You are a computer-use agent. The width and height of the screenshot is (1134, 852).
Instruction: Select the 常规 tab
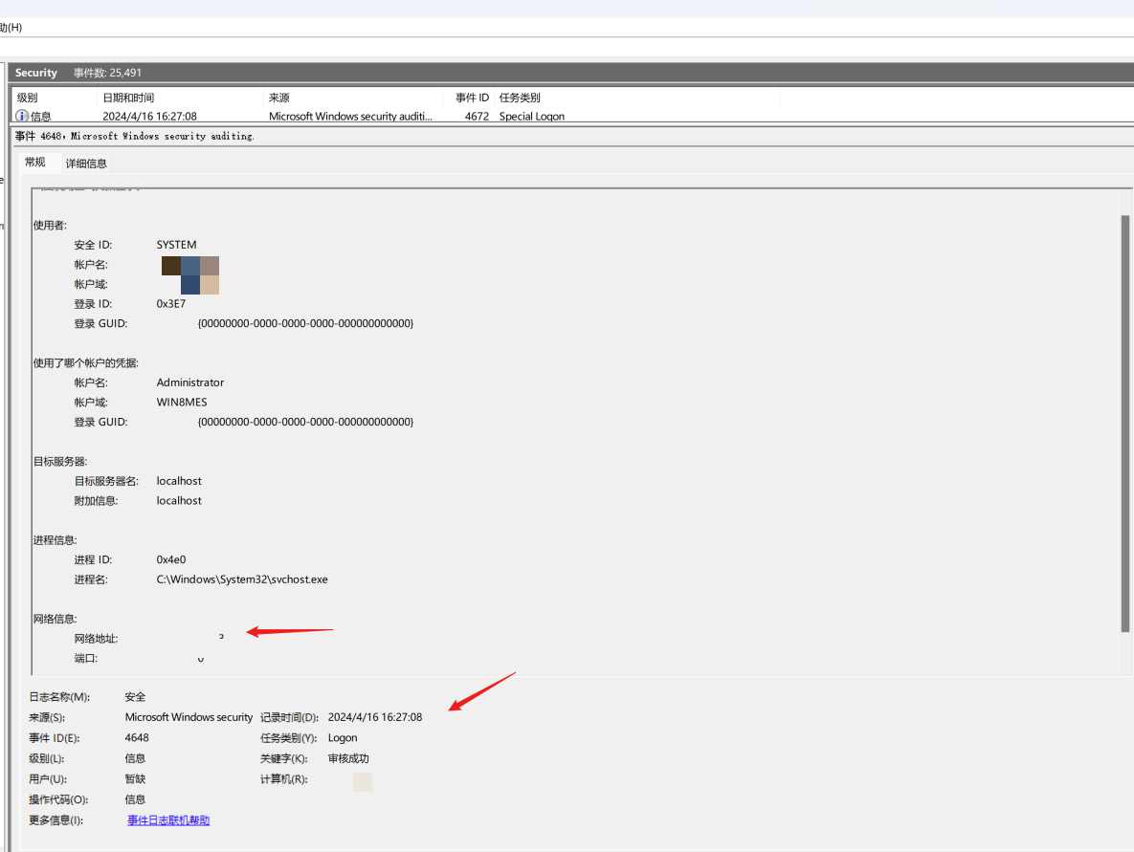[x=35, y=163]
